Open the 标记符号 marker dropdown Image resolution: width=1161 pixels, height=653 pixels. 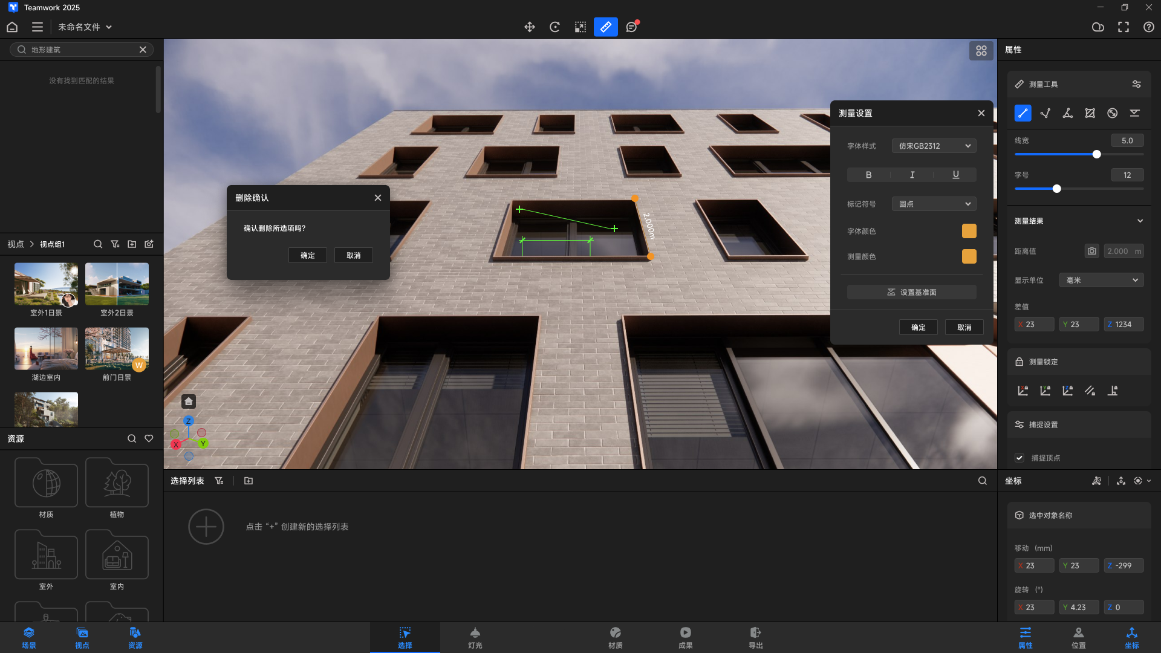point(934,204)
